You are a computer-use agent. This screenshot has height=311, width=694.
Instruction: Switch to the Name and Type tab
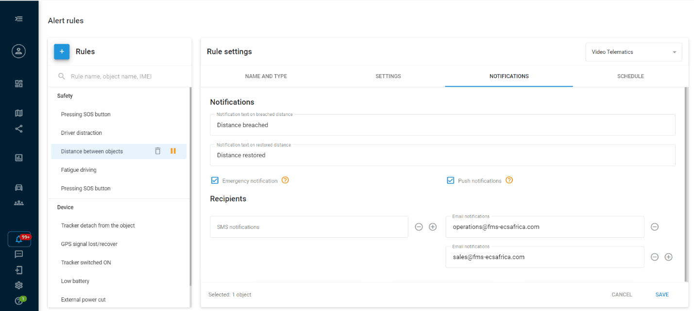pyautogui.click(x=266, y=76)
